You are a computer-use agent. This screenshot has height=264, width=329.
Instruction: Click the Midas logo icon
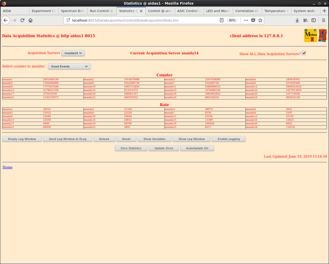310,35
